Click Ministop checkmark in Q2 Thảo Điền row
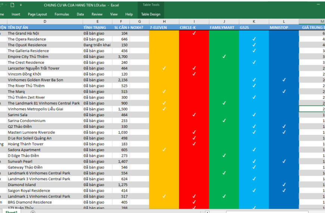Viewport: 325px width, 213px height. coord(284,126)
